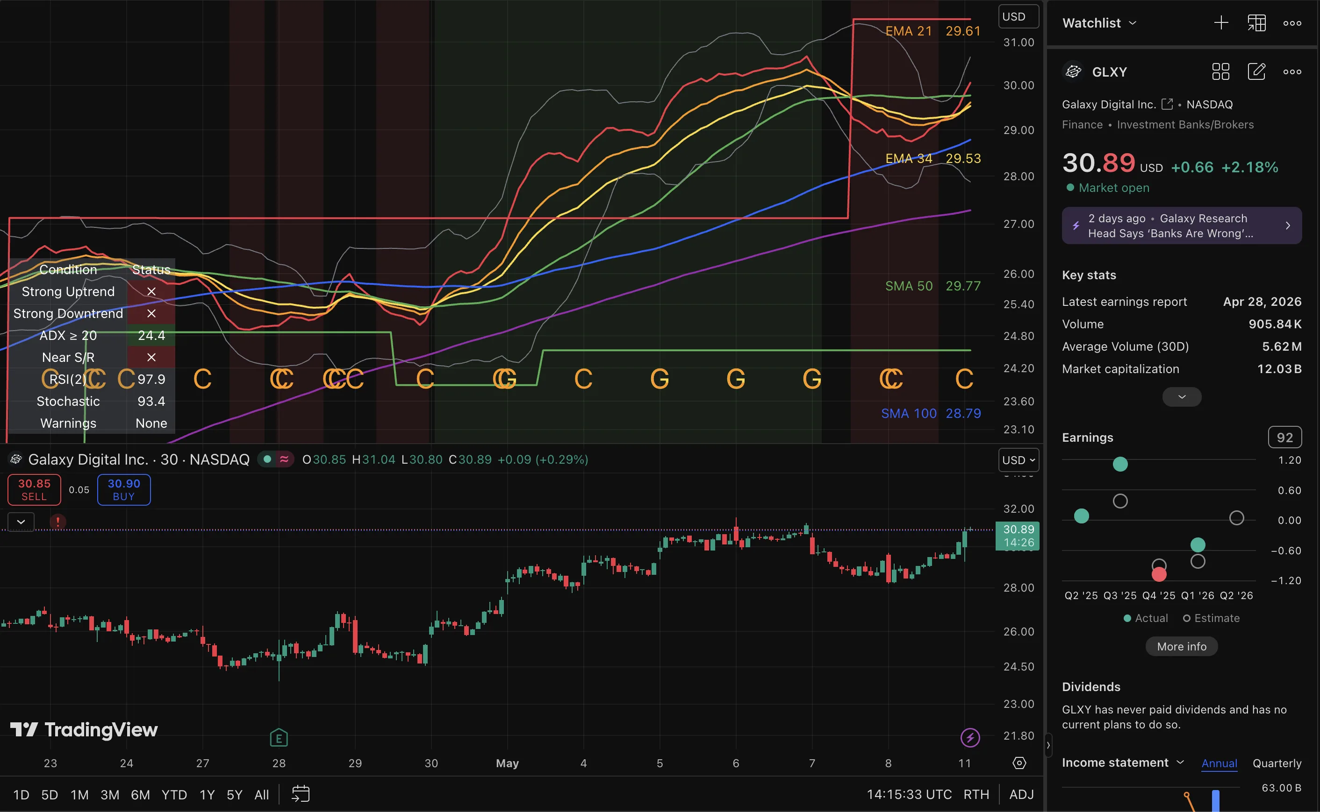
Task: Click More info under Earnings
Action: click(x=1181, y=646)
